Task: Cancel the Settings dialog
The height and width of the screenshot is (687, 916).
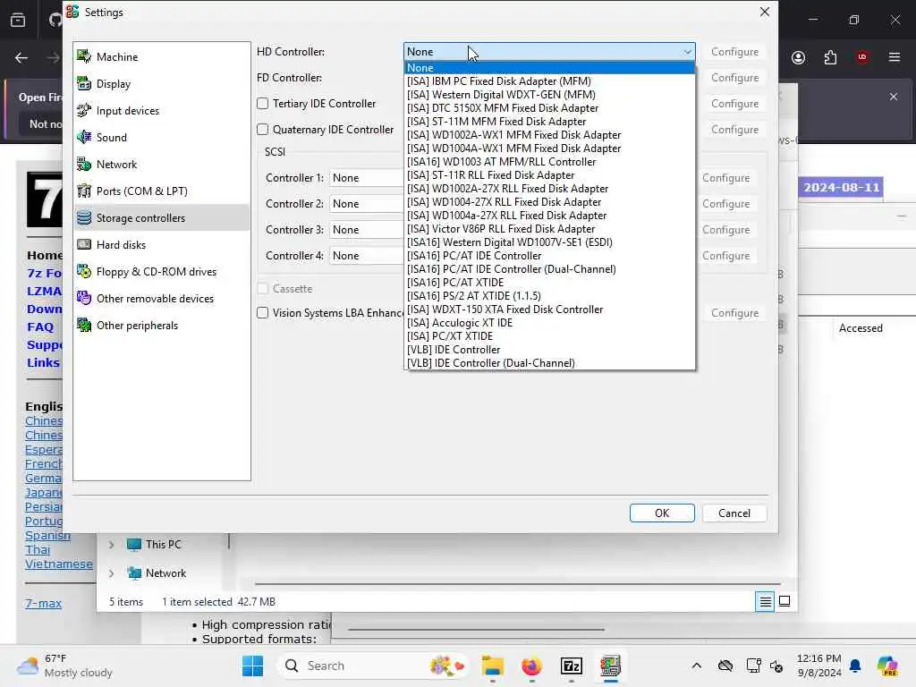Action: [x=734, y=513]
